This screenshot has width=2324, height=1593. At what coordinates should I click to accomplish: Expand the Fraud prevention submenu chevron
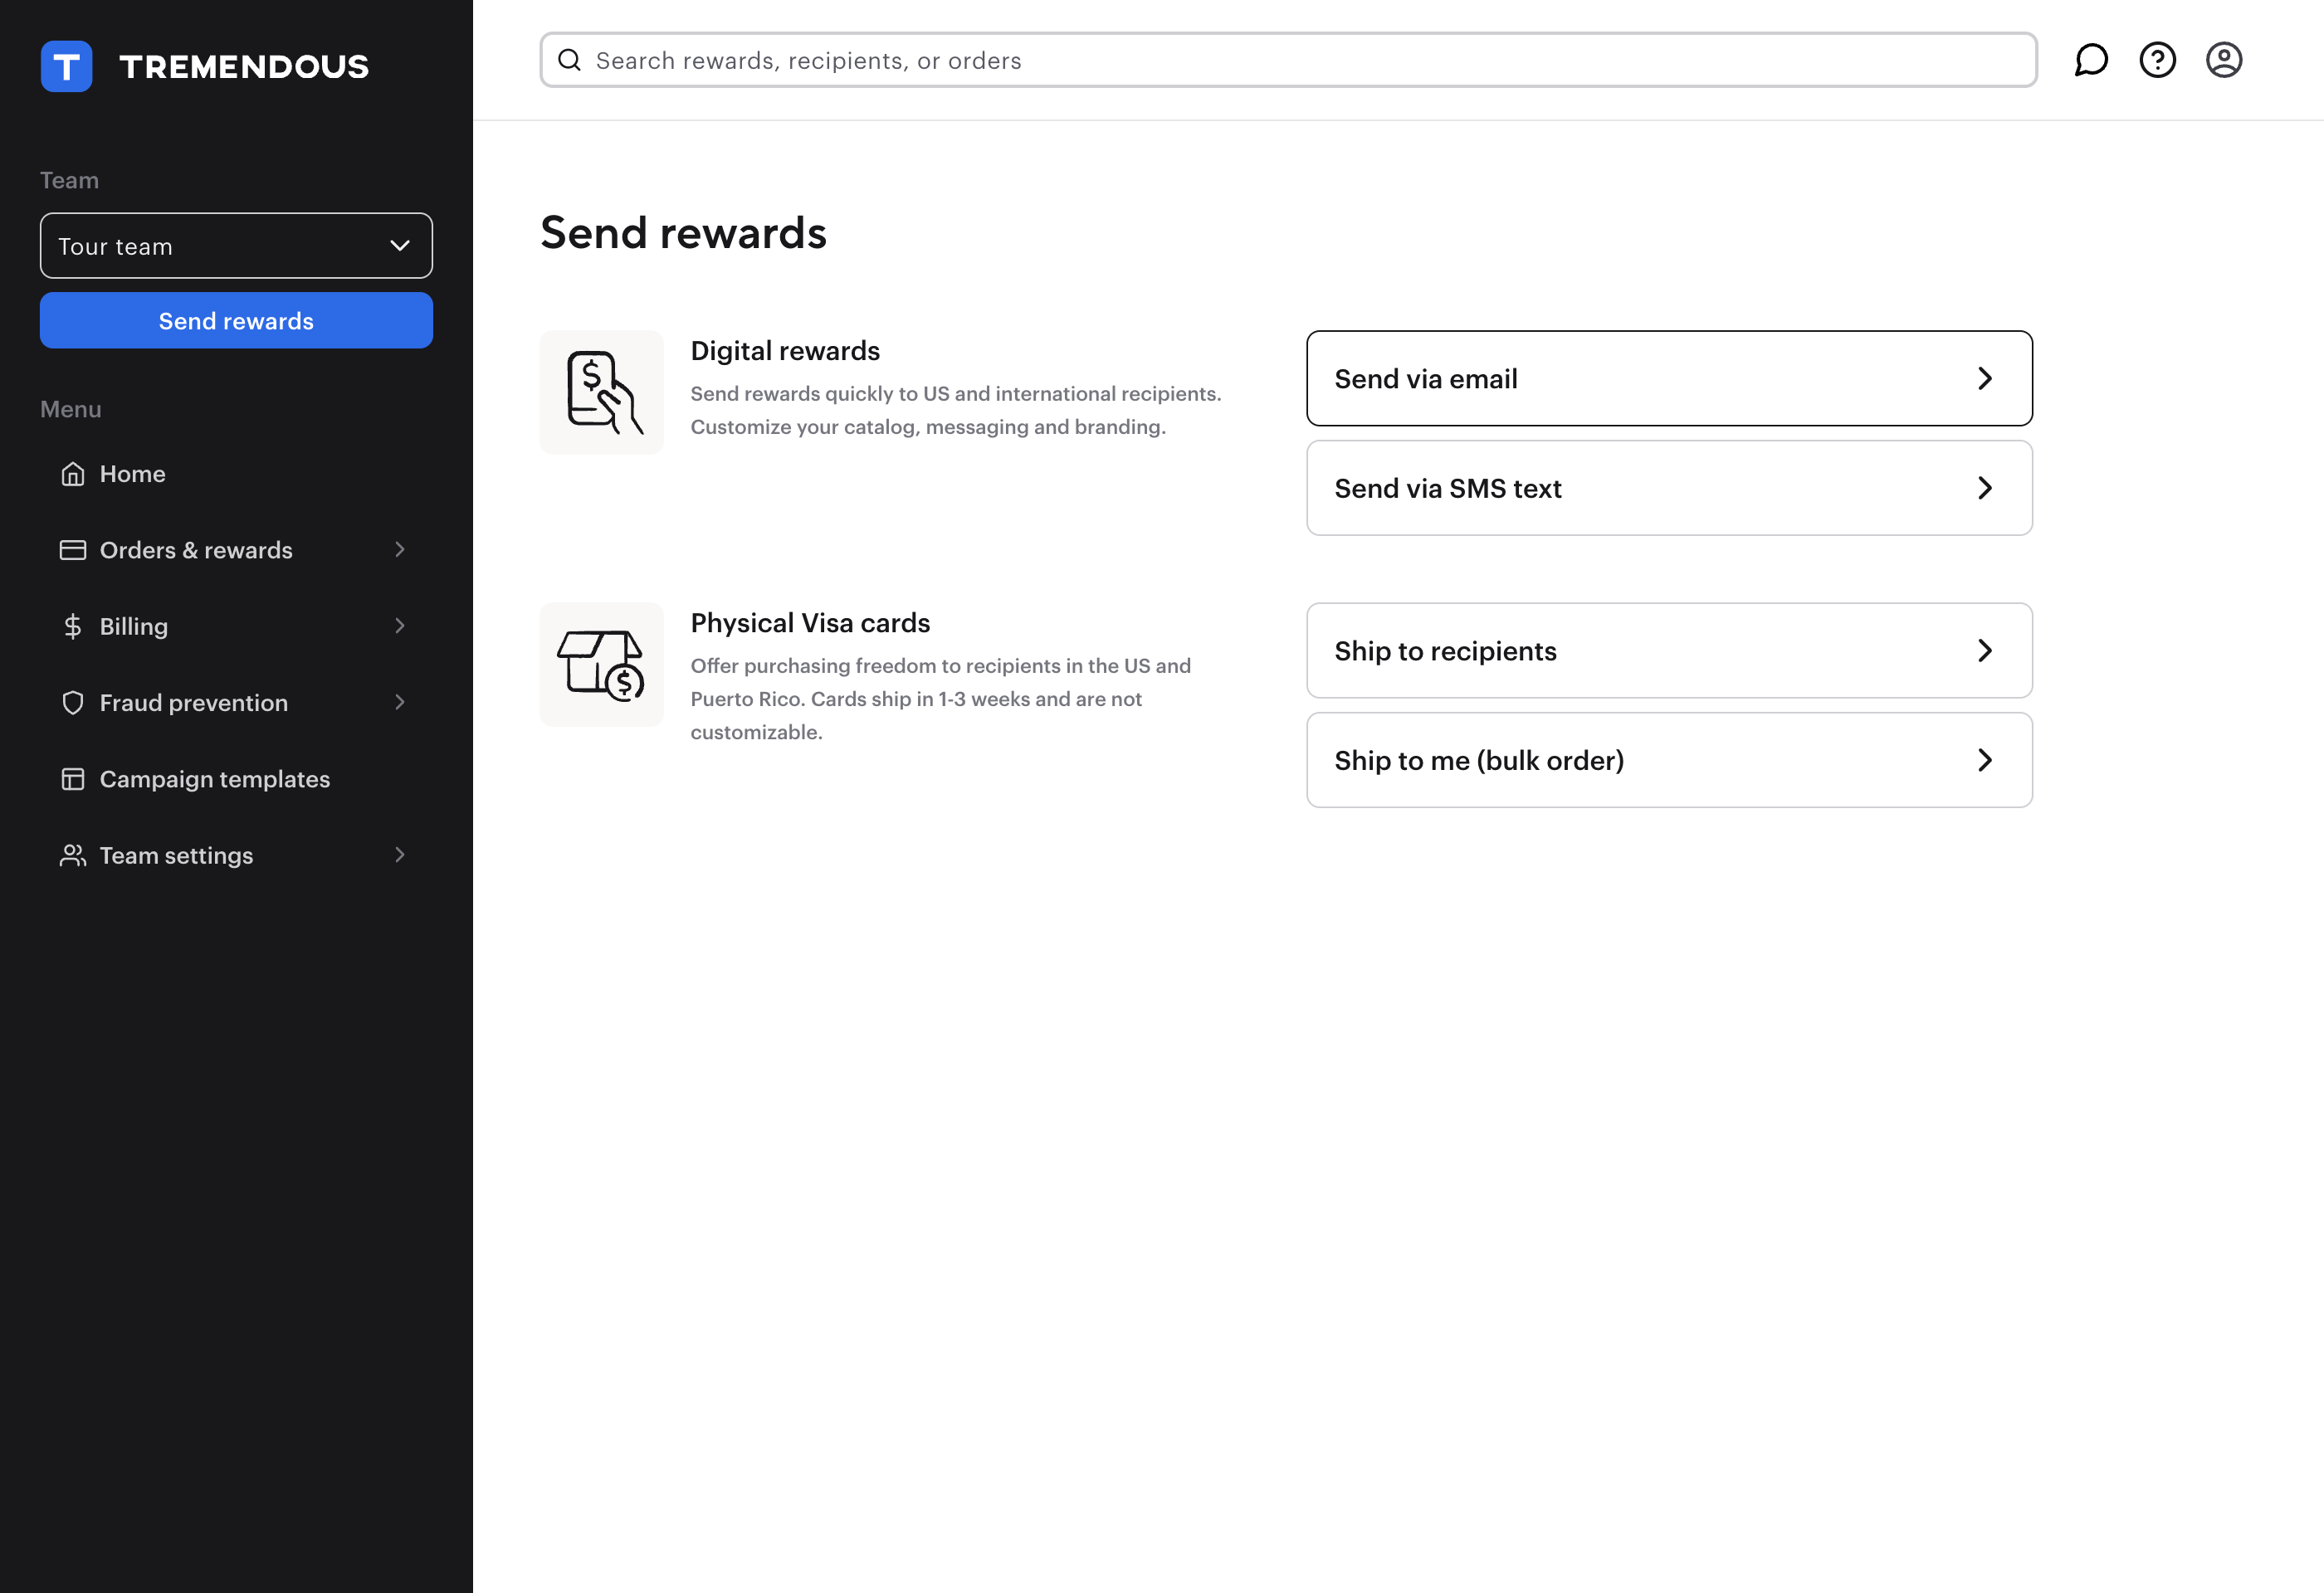pos(400,703)
